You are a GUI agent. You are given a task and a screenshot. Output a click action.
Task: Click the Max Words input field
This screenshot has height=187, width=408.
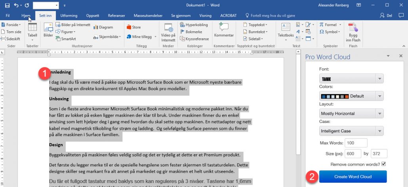click(x=356, y=143)
